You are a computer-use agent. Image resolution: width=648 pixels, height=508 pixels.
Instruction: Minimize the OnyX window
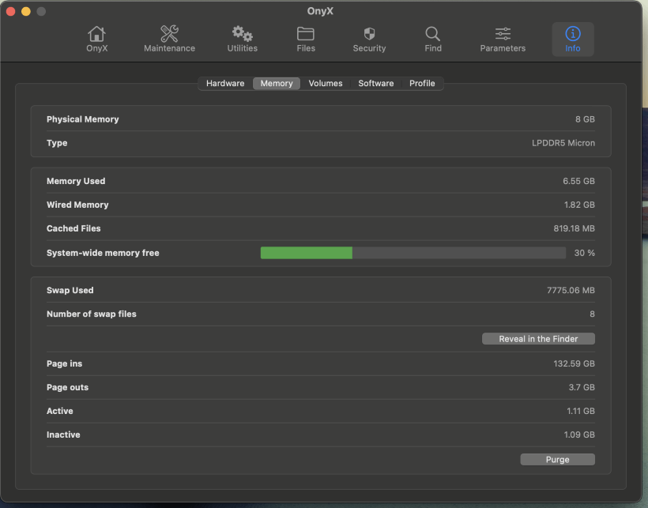tap(26, 11)
